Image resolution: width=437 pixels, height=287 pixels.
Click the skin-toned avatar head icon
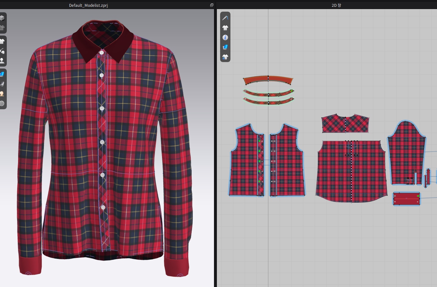click(2, 94)
